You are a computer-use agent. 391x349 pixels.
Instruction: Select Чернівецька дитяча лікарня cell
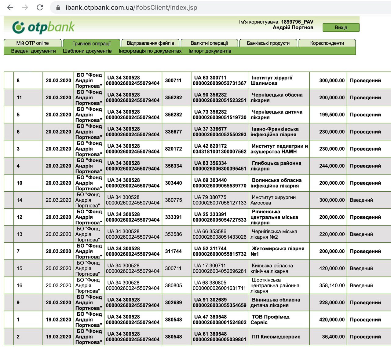[279, 115]
